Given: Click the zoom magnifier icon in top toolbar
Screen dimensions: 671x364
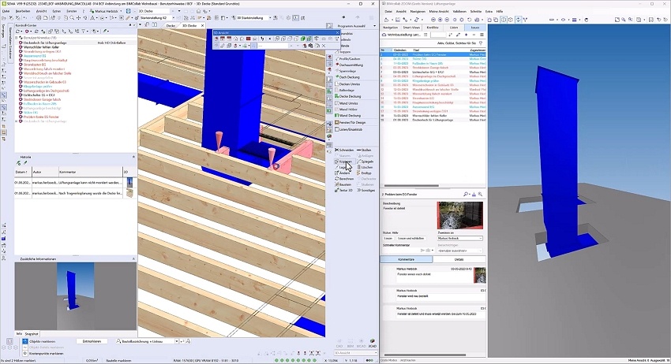Looking at the screenshot, I should click(72, 18).
